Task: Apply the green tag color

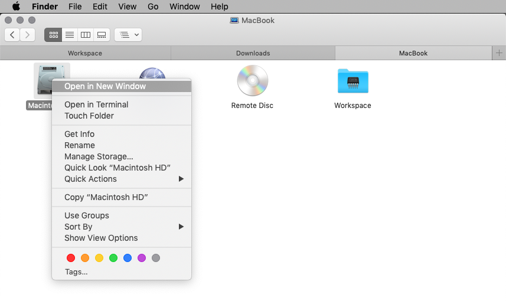Action: click(113, 258)
